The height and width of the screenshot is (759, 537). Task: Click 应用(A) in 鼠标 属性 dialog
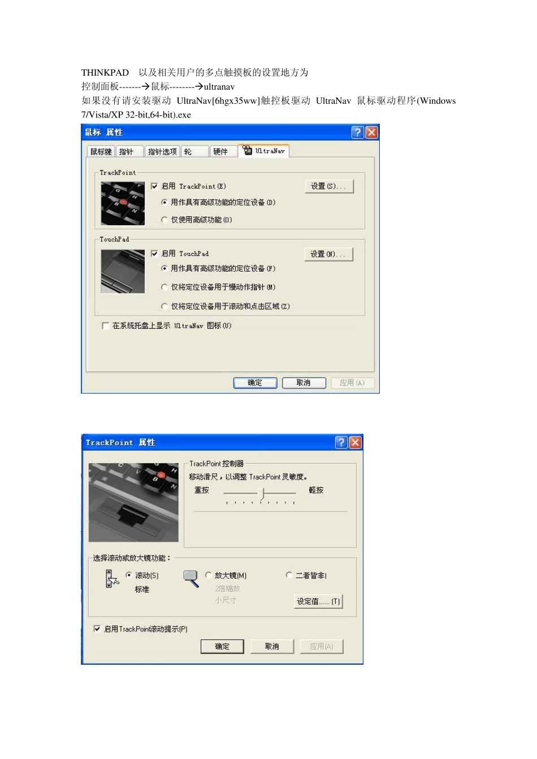353,383
